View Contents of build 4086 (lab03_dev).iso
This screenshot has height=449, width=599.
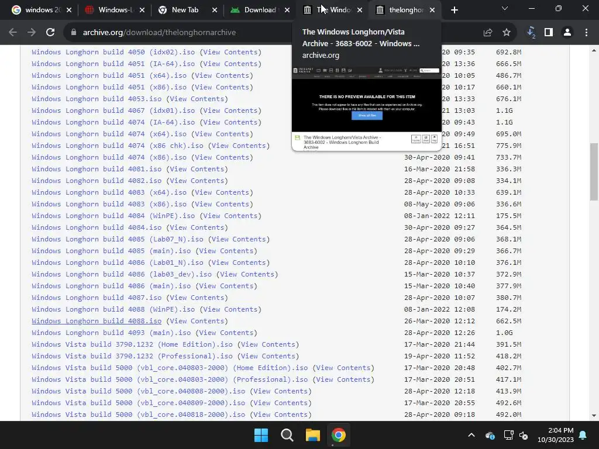point(247,274)
